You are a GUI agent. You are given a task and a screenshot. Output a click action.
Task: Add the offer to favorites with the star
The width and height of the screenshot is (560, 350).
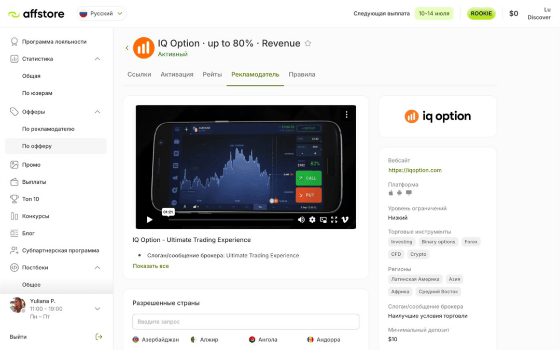(308, 43)
